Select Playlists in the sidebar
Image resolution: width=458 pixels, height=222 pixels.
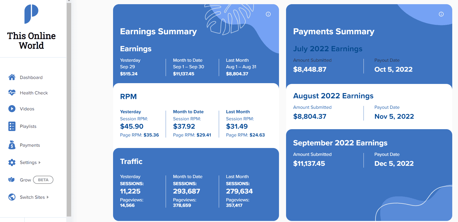(28, 126)
